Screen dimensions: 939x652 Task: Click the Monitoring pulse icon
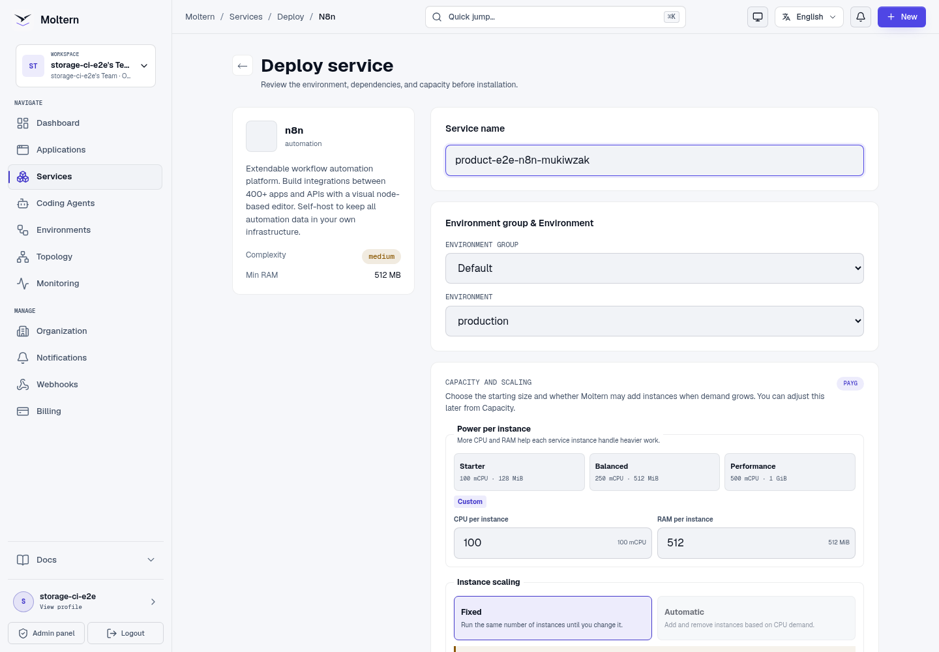pos(23,284)
